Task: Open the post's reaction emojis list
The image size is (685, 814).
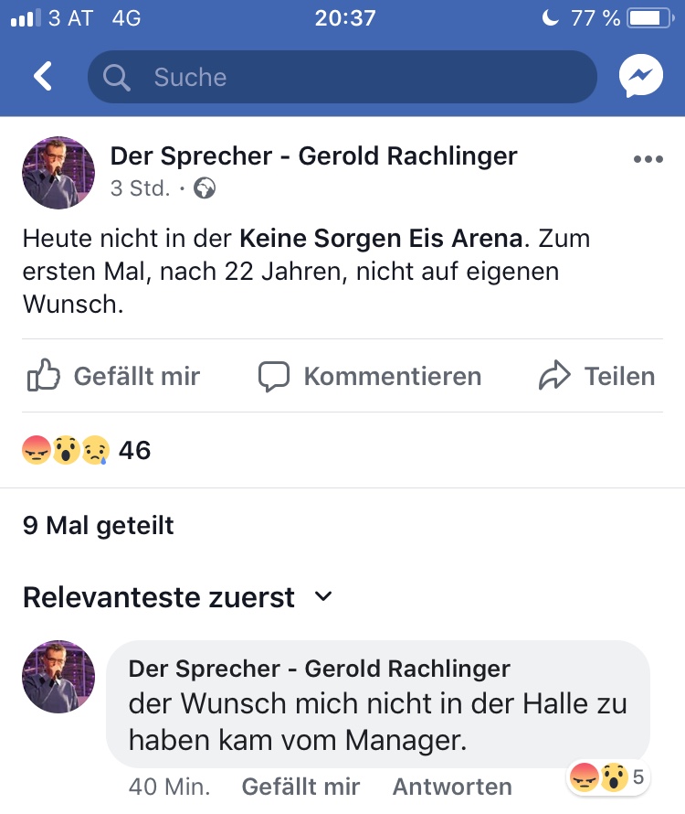Action: pyautogui.click(x=66, y=450)
